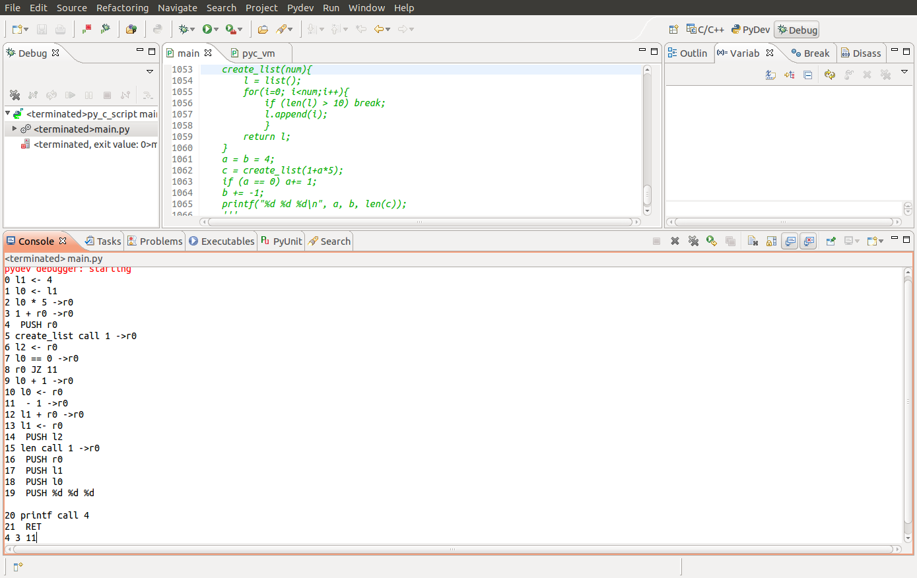The height and width of the screenshot is (578, 917).
Task: Switch to the C/C++ perspective
Action: click(705, 30)
